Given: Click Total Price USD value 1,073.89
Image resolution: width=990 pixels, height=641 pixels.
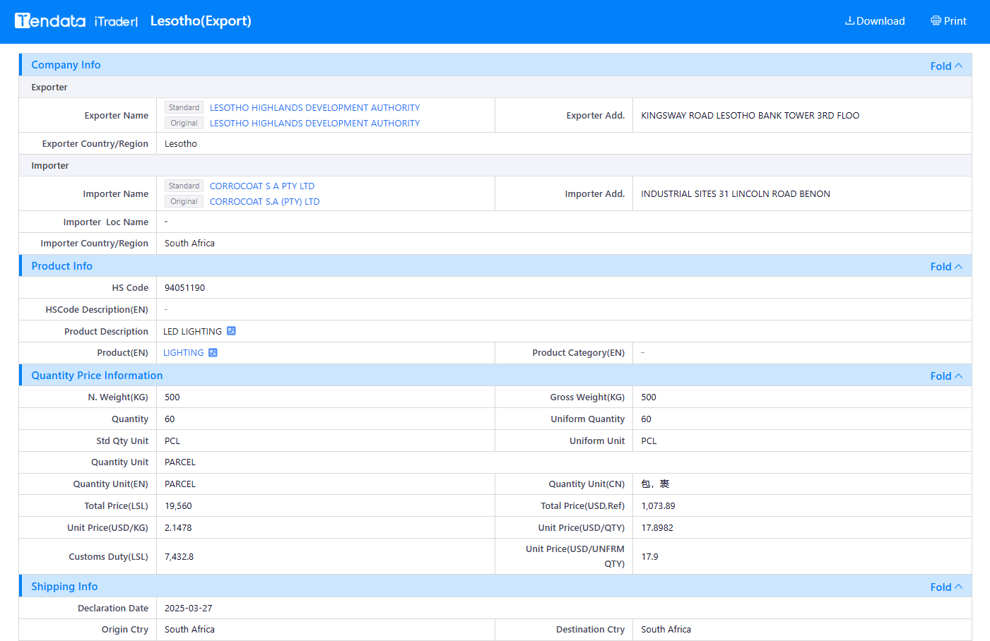Looking at the screenshot, I should pos(658,505).
